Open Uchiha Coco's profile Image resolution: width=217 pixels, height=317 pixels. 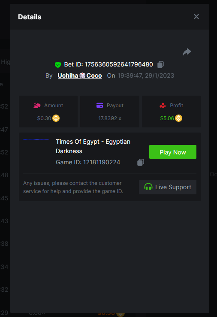click(80, 75)
